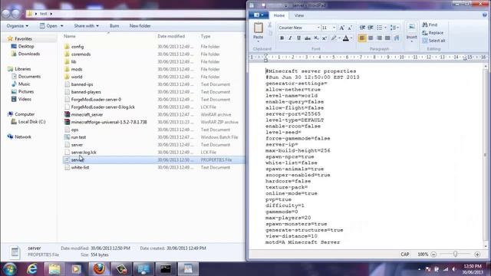Toggle Strikethrough formatting in WordPad
491x276 pixels.
pos(308,38)
